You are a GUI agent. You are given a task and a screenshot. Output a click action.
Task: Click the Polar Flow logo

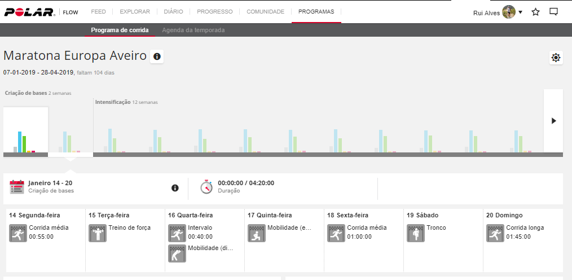(x=39, y=12)
